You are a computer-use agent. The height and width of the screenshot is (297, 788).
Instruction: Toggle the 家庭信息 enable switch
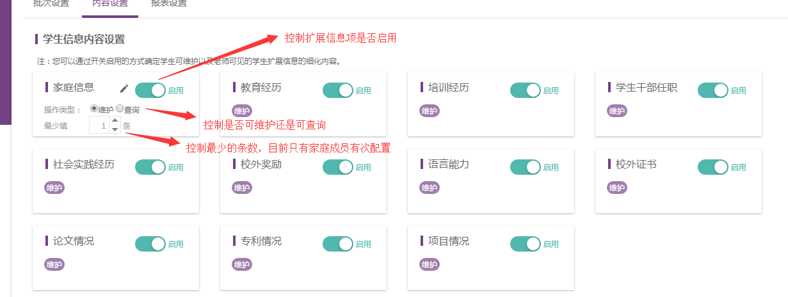[150, 90]
